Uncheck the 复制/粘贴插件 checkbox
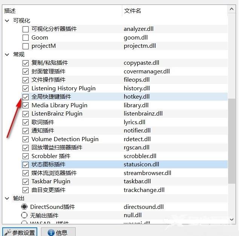 tap(26, 63)
